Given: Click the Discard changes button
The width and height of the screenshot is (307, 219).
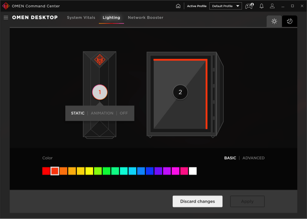Looking at the screenshot, I should pos(197,201).
